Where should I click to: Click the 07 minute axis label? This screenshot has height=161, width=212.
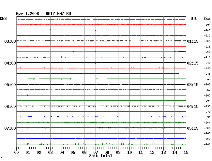[x=96, y=153]
